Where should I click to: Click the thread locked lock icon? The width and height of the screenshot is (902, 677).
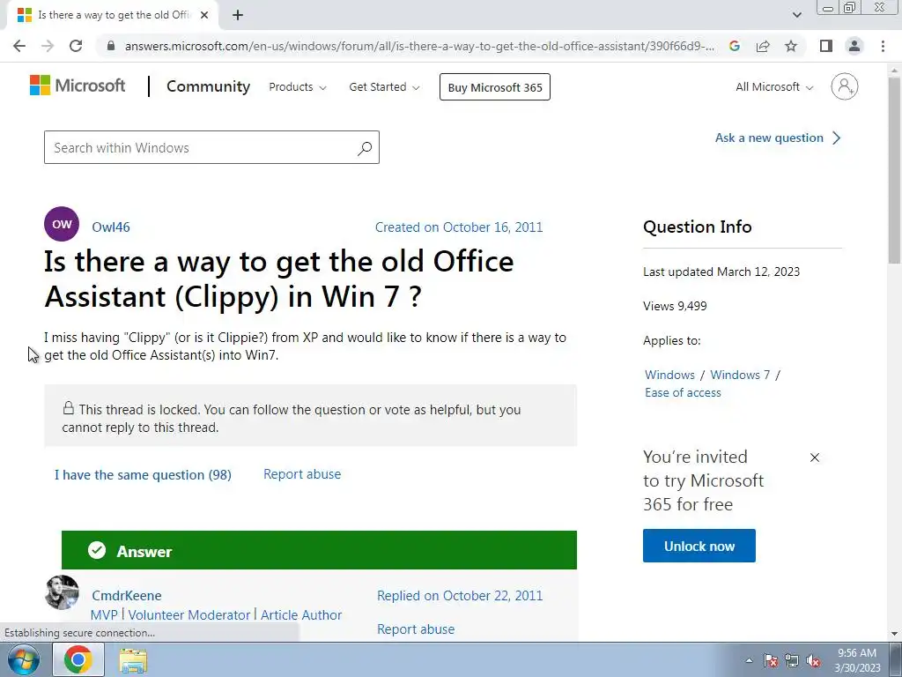(x=69, y=408)
